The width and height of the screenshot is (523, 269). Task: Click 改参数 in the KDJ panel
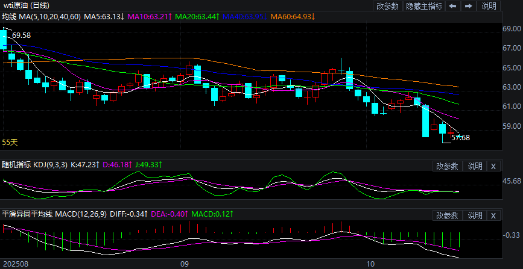tap(448, 166)
